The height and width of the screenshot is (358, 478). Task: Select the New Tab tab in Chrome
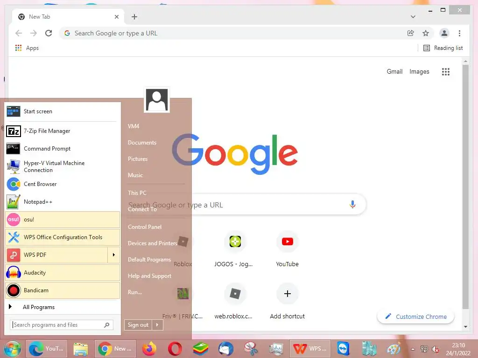(68, 17)
